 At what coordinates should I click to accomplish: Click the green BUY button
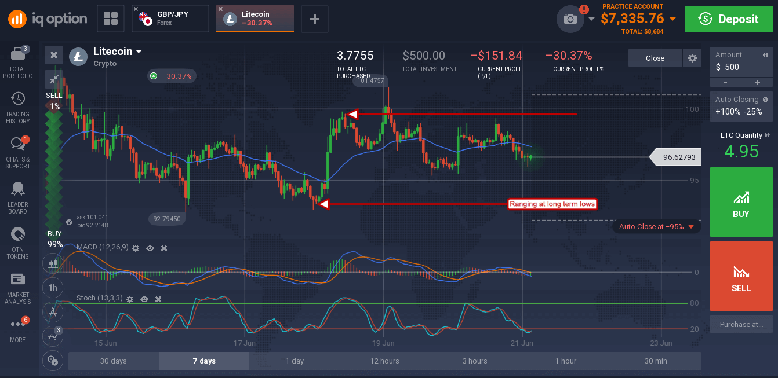[741, 201]
